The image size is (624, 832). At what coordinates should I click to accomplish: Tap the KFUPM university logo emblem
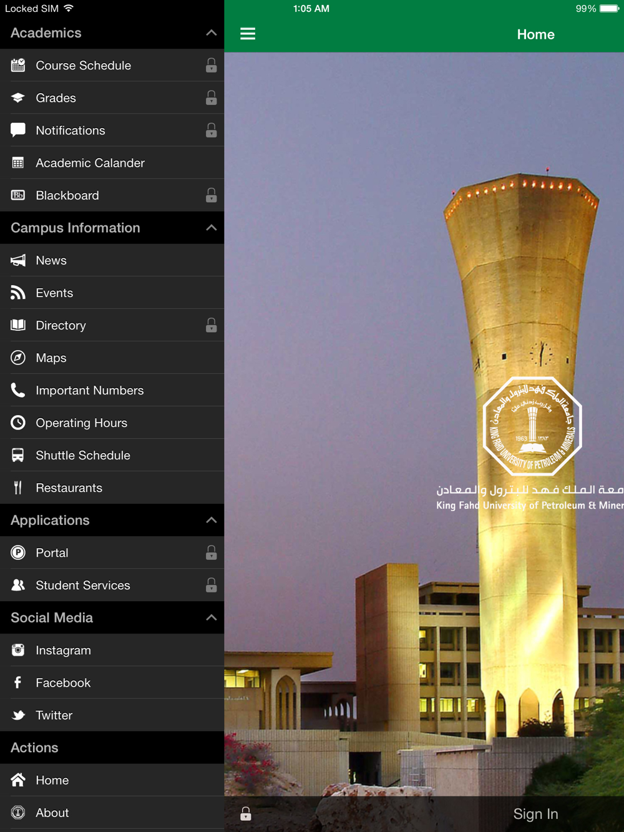tap(532, 426)
